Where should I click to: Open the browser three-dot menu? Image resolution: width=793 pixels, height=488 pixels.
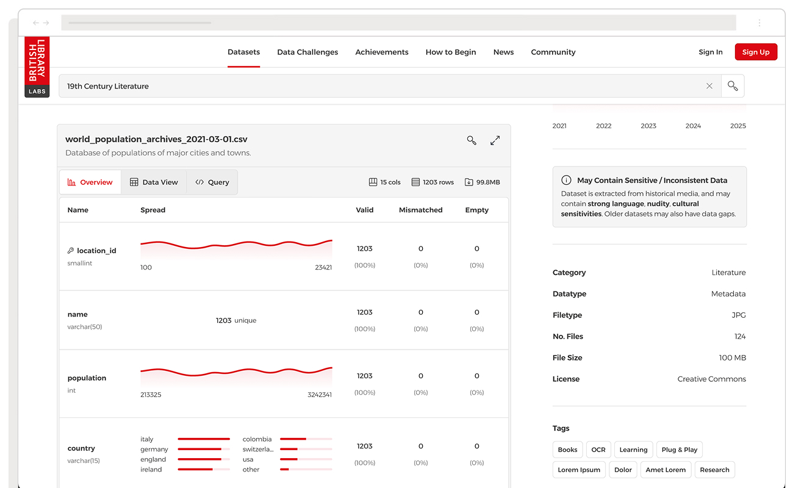coord(759,23)
